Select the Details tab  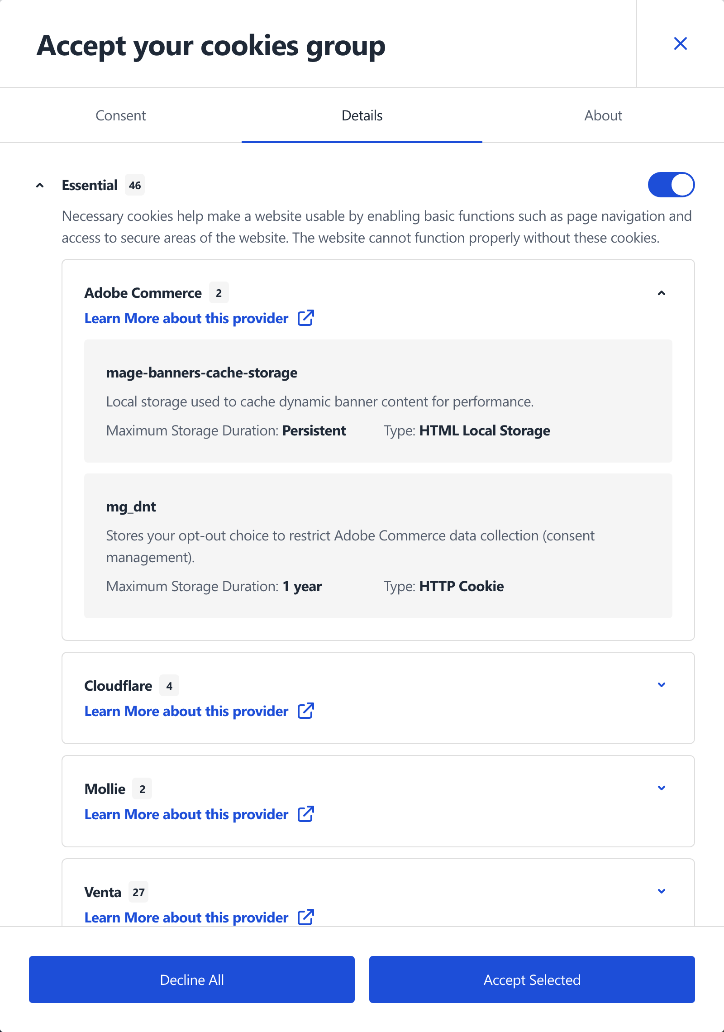[362, 115]
